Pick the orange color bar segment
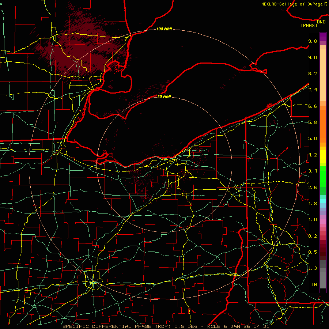This screenshot has height=329, width=329. click(x=323, y=126)
